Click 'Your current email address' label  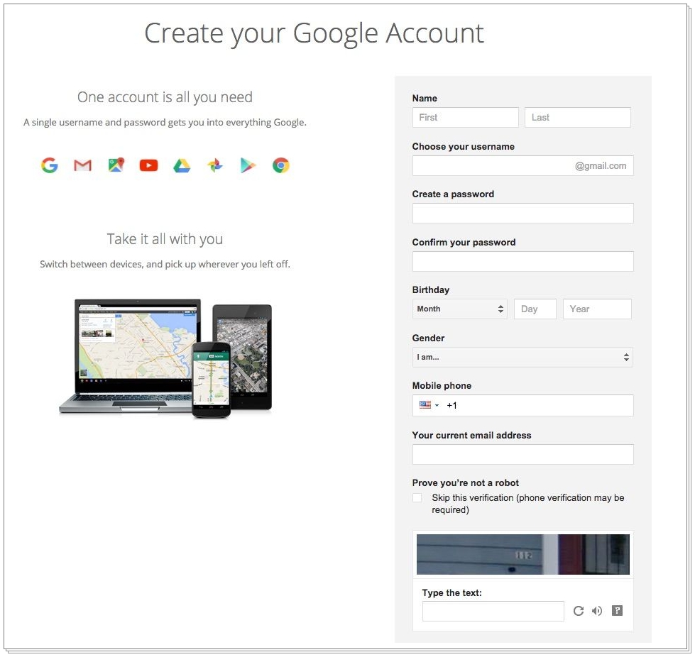471,436
